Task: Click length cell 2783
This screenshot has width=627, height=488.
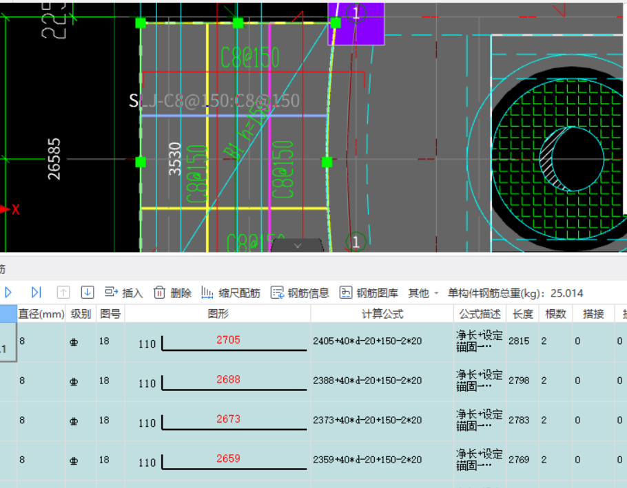Action: 519,420
